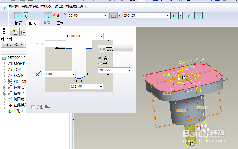Click the upper 0.00 offset dimension in viewport

200,59
